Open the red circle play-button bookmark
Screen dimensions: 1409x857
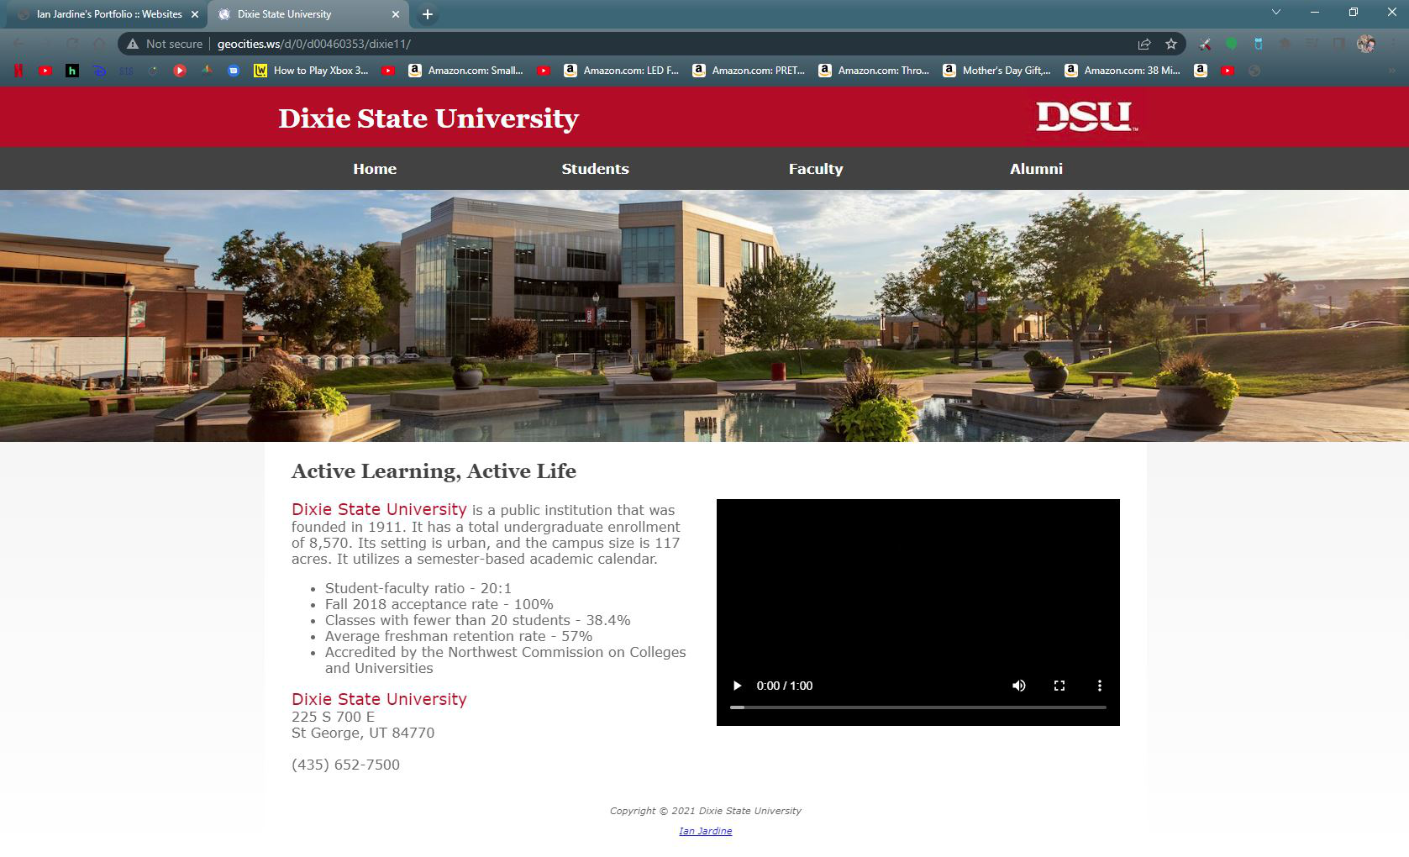pos(180,71)
